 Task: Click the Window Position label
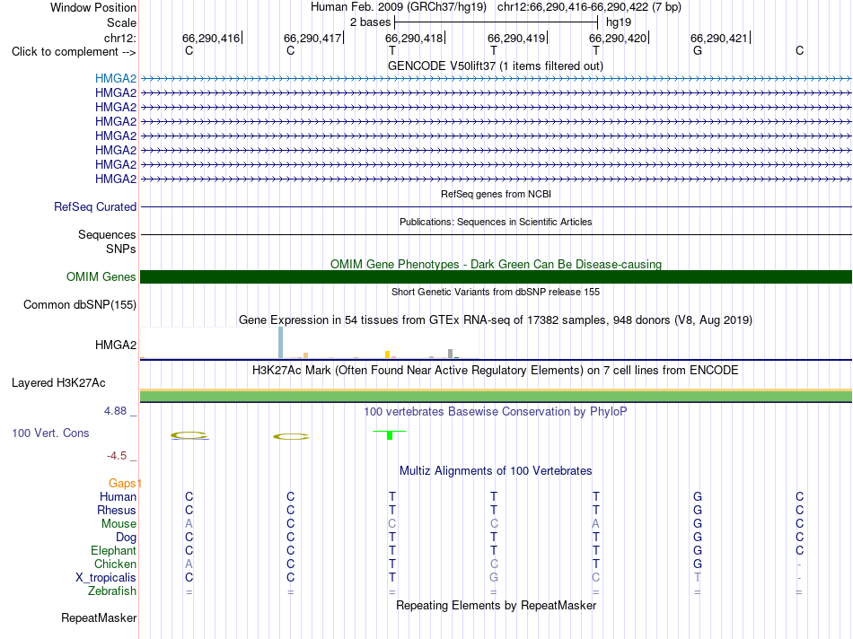pos(93,7)
